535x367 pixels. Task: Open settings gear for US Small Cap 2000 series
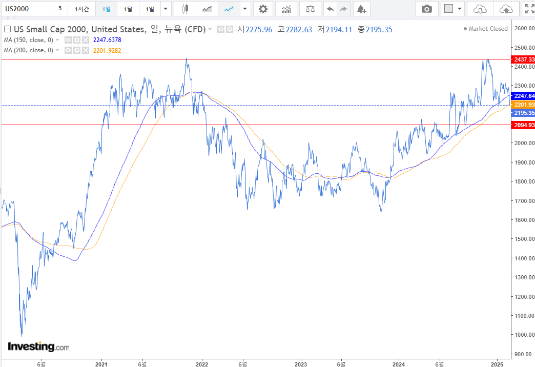pyautogui.click(x=230, y=29)
